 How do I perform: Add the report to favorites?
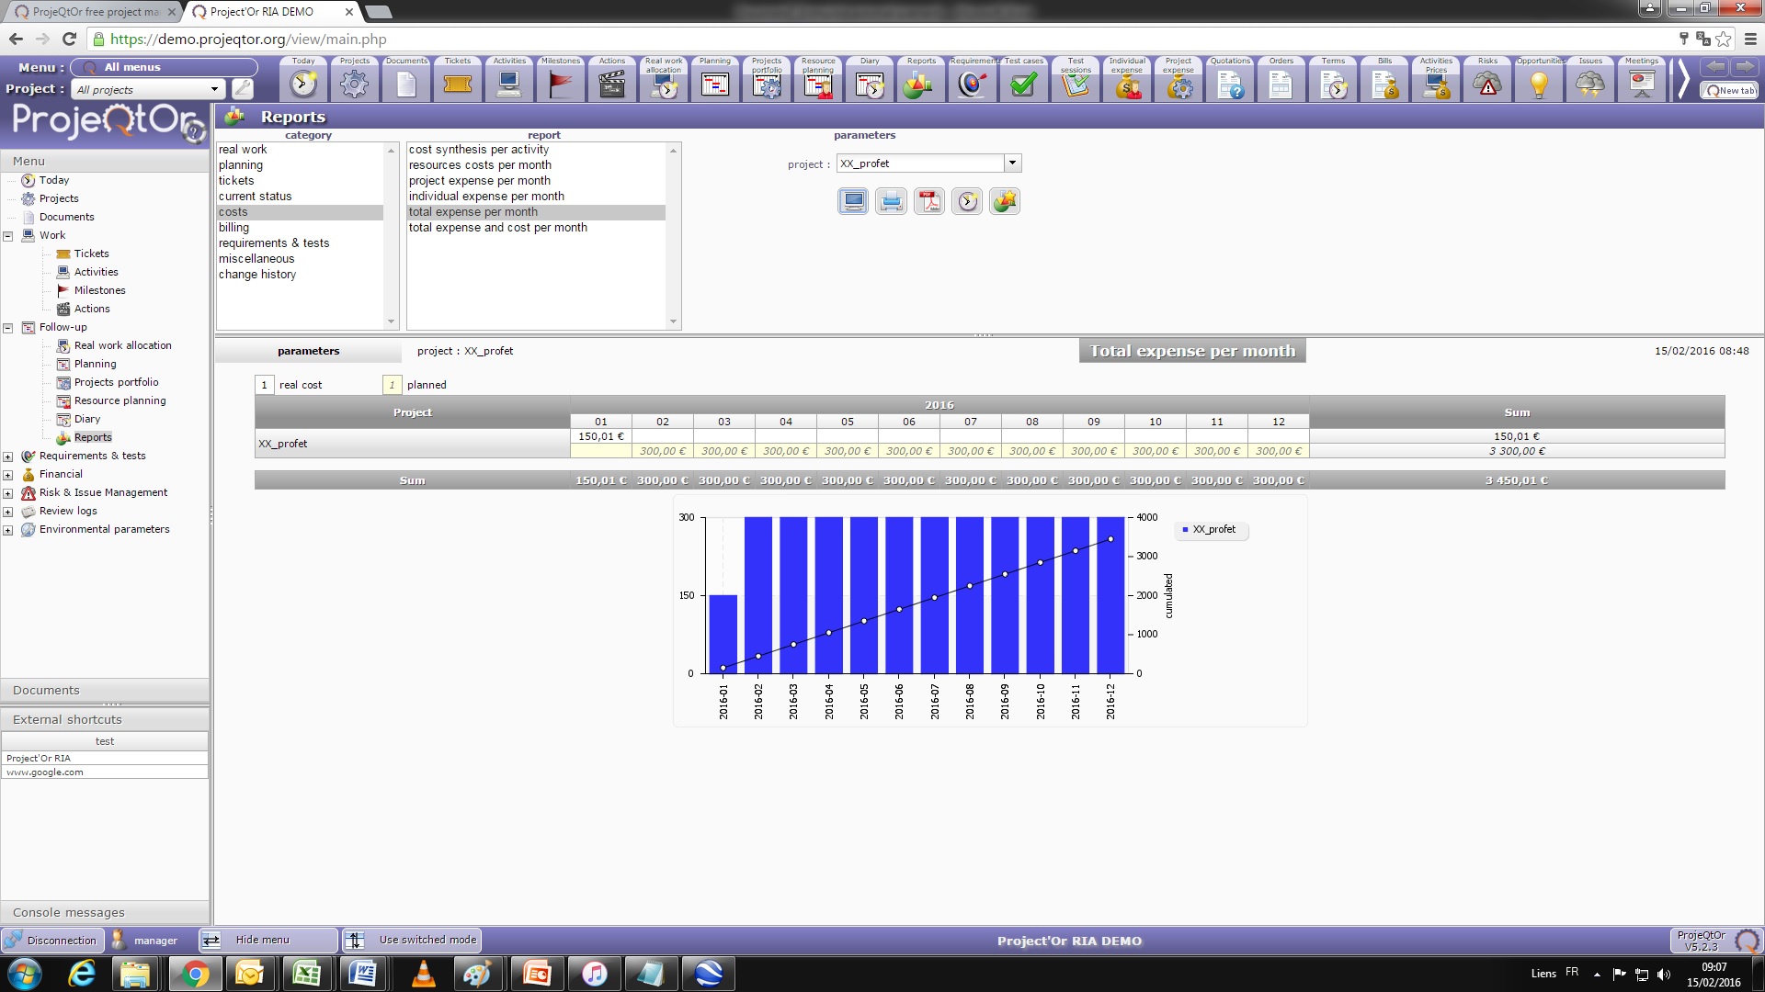pyautogui.click(x=1005, y=201)
